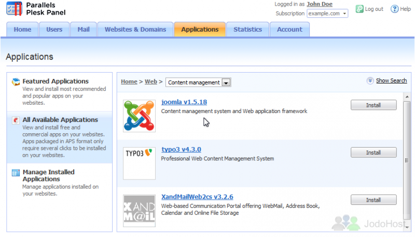This screenshot has width=415, height=237.
Task: Click the 'Professional Web Content Management System' description
Action: point(217,159)
